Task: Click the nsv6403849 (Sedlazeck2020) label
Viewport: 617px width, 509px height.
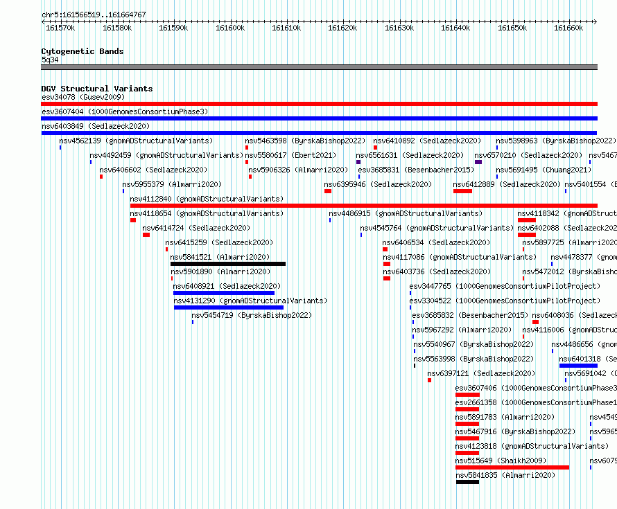Action: click(x=96, y=126)
